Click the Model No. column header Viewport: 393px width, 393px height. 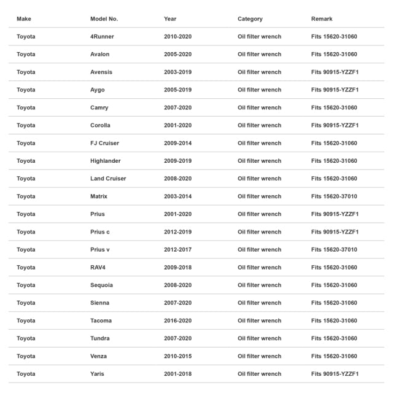tap(104, 19)
